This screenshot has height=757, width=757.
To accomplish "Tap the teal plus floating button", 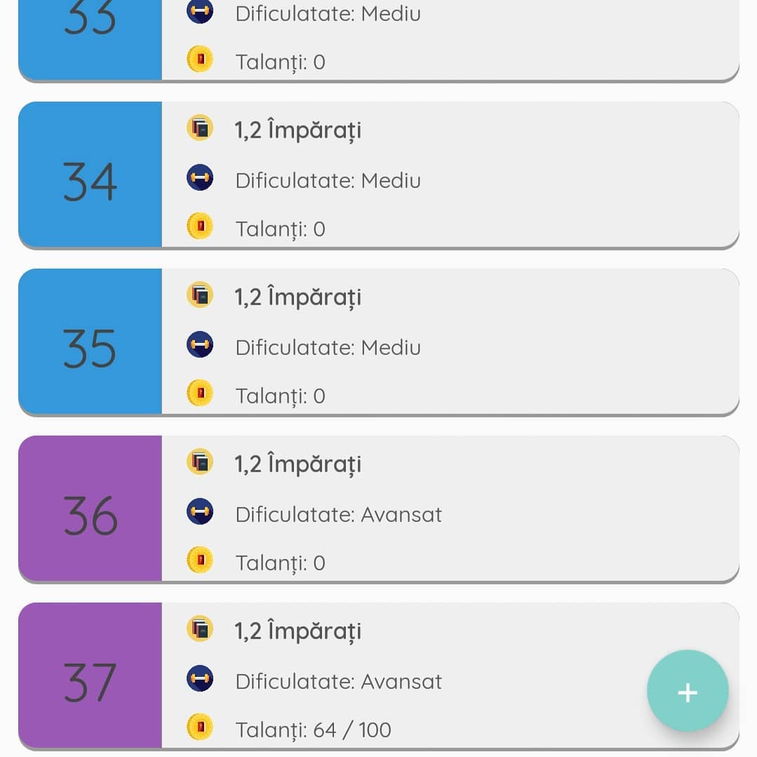I will (687, 691).
